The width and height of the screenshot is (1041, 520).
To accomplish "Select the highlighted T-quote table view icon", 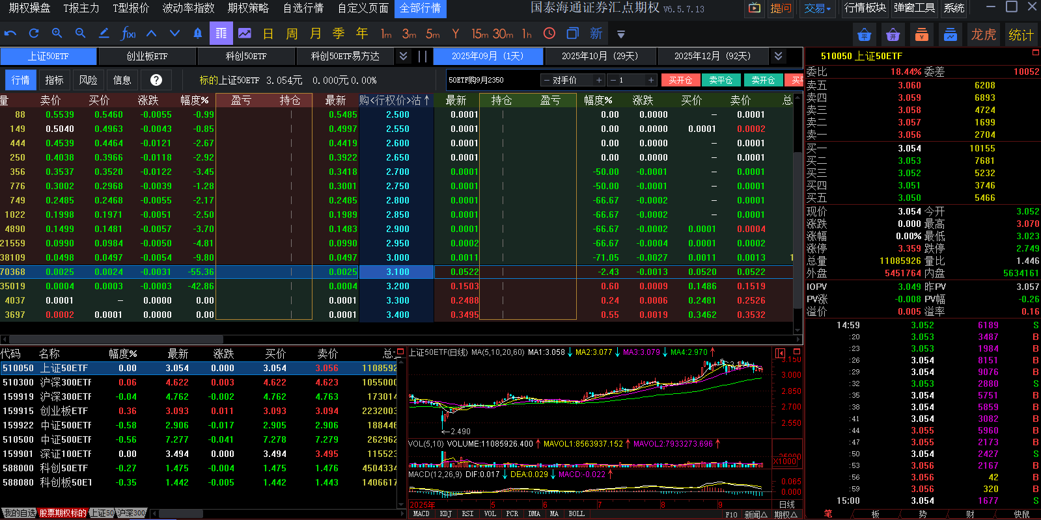I will pos(221,33).
